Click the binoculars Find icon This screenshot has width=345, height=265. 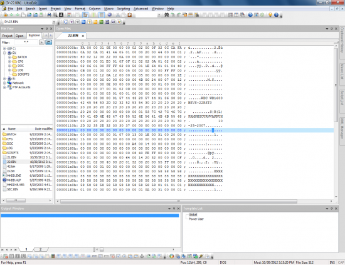click(x=167, y=15)
